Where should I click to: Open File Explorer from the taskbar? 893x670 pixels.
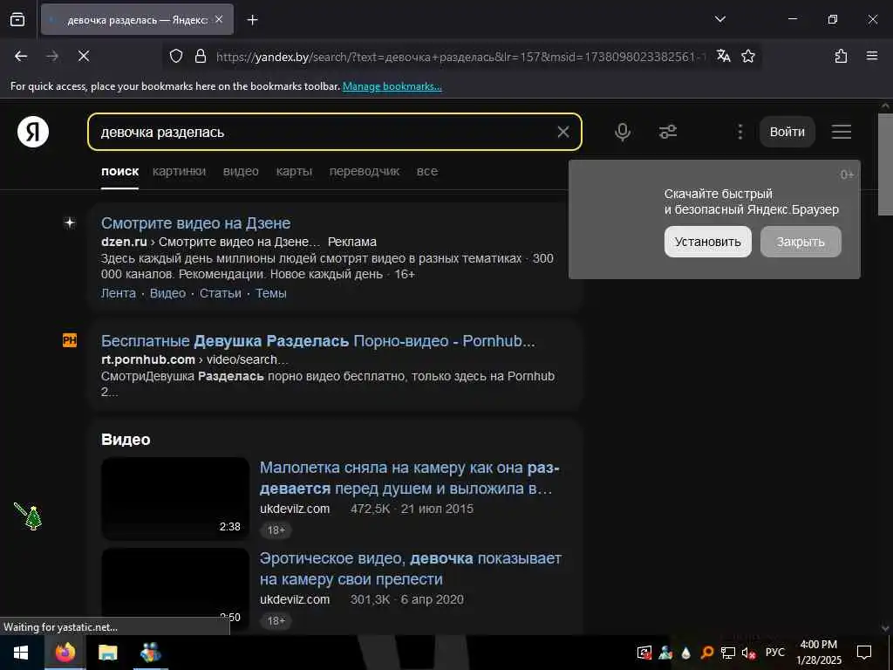(x=107, y=653)
